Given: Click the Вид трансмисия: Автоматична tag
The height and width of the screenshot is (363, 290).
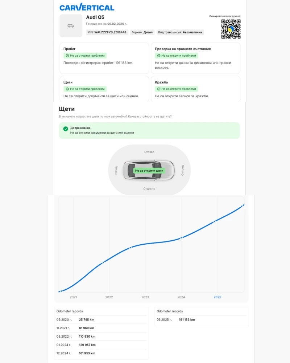Looking at the screenshot, I should pyautogui.click(x=180, y=32).
